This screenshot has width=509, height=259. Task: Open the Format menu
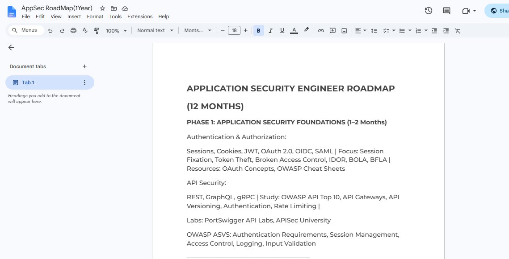tap(95, 16)
